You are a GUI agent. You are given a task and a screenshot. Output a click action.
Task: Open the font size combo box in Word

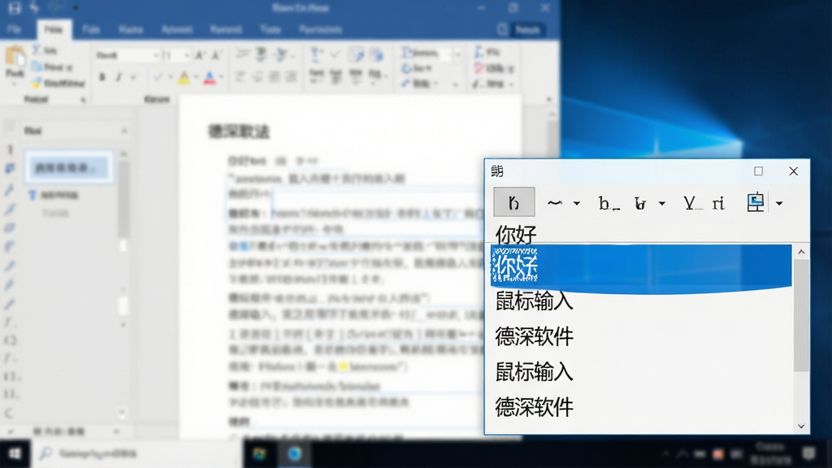[x=176, y=55]
